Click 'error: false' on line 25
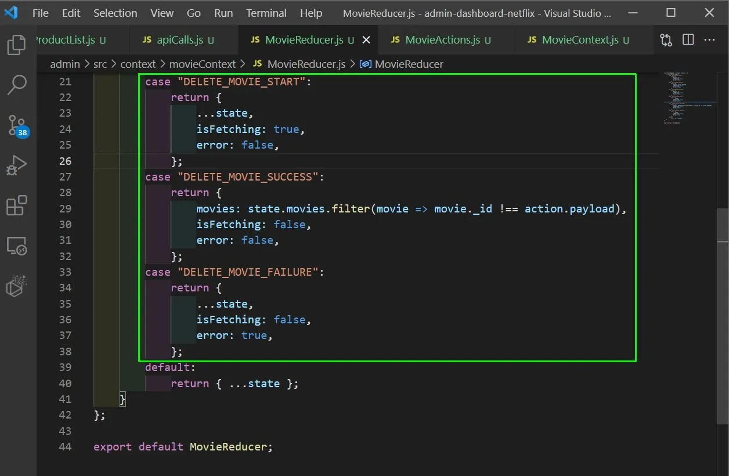Image resolution: width=729 pixels, height=476 pixels. click(x=234, y=145)
